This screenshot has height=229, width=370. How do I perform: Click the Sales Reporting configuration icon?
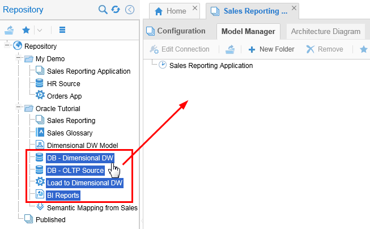pos(40,120)
